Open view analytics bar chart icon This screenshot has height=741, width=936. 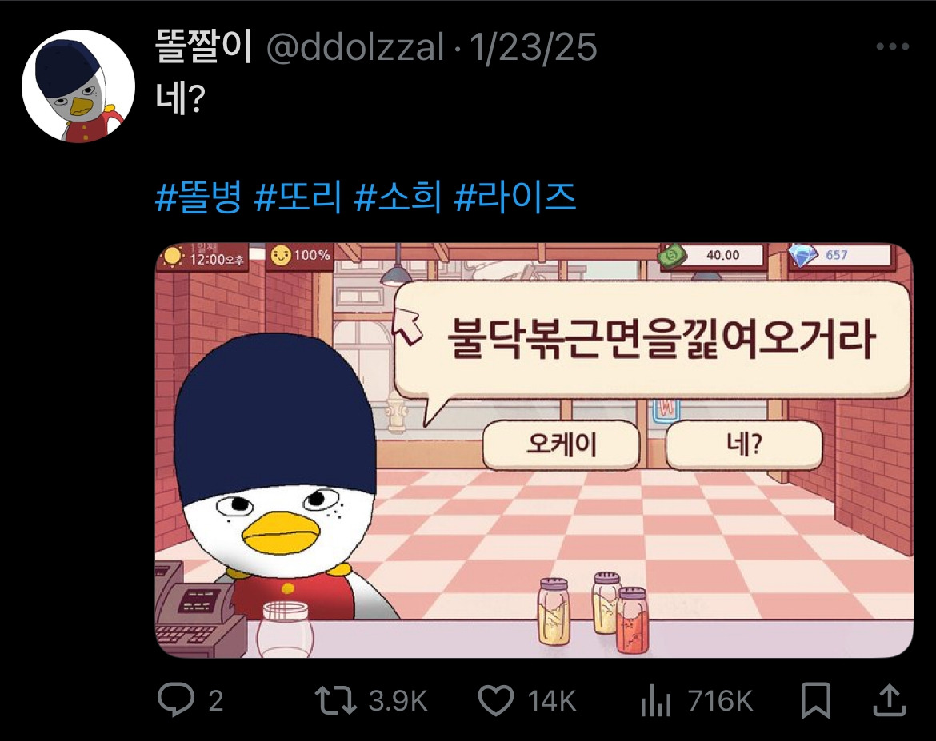(x=656, y=700)
